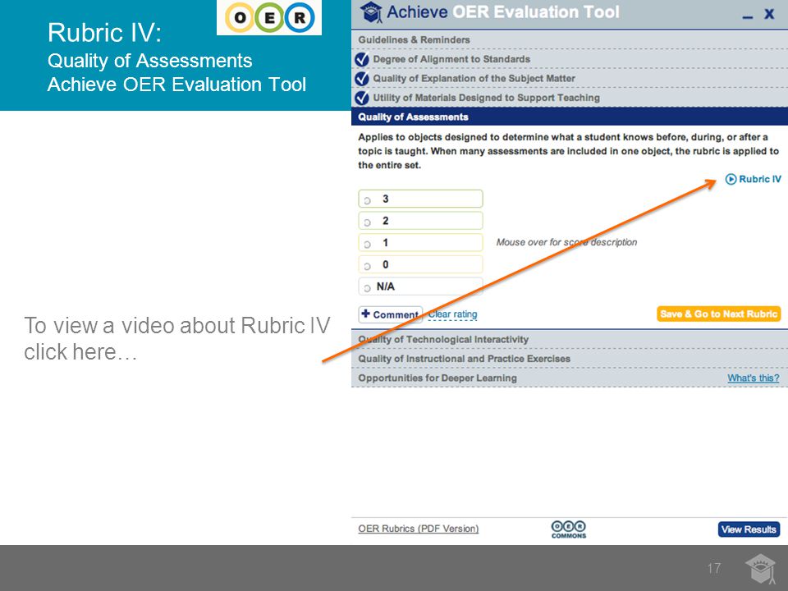Click the Comment button
788x591 pixels.
[391, 314]
